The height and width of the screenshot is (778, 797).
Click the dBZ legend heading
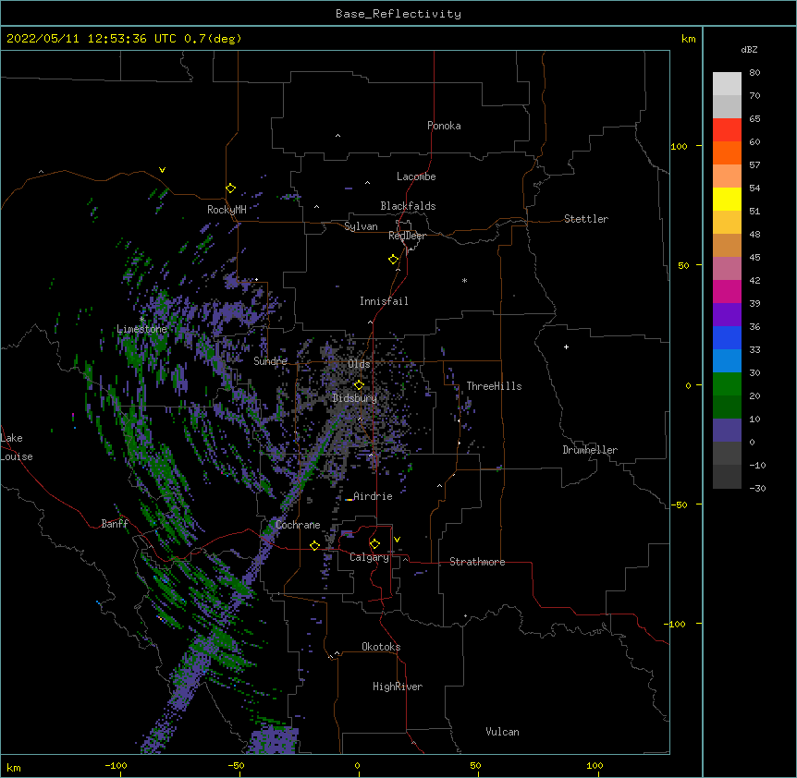[x=749, y=49]
